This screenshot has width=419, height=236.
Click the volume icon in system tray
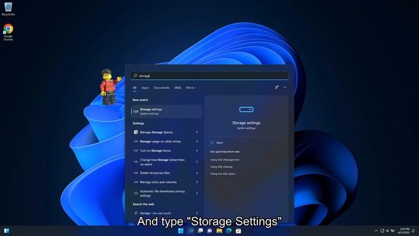[x=387, y=231]
